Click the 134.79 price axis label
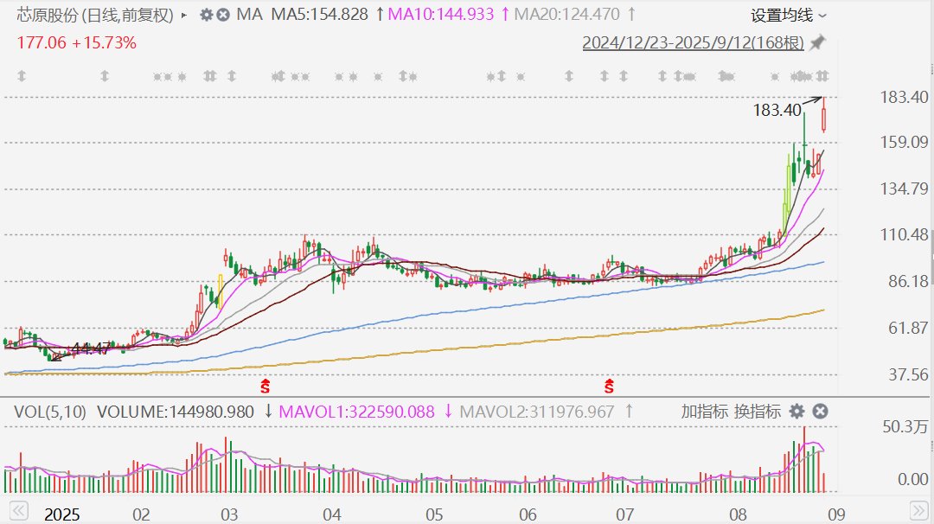This screenshot has width=934, height=524. (x=905, y=189)
